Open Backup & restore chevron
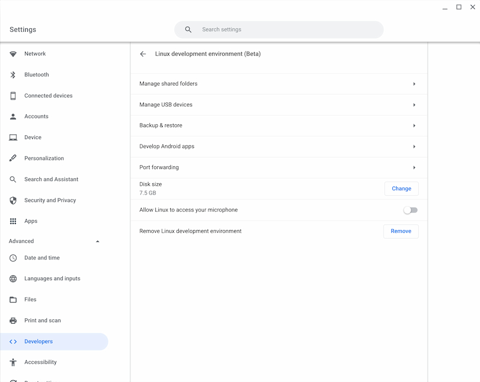This screenshot has height=382, width=480. 414,126
